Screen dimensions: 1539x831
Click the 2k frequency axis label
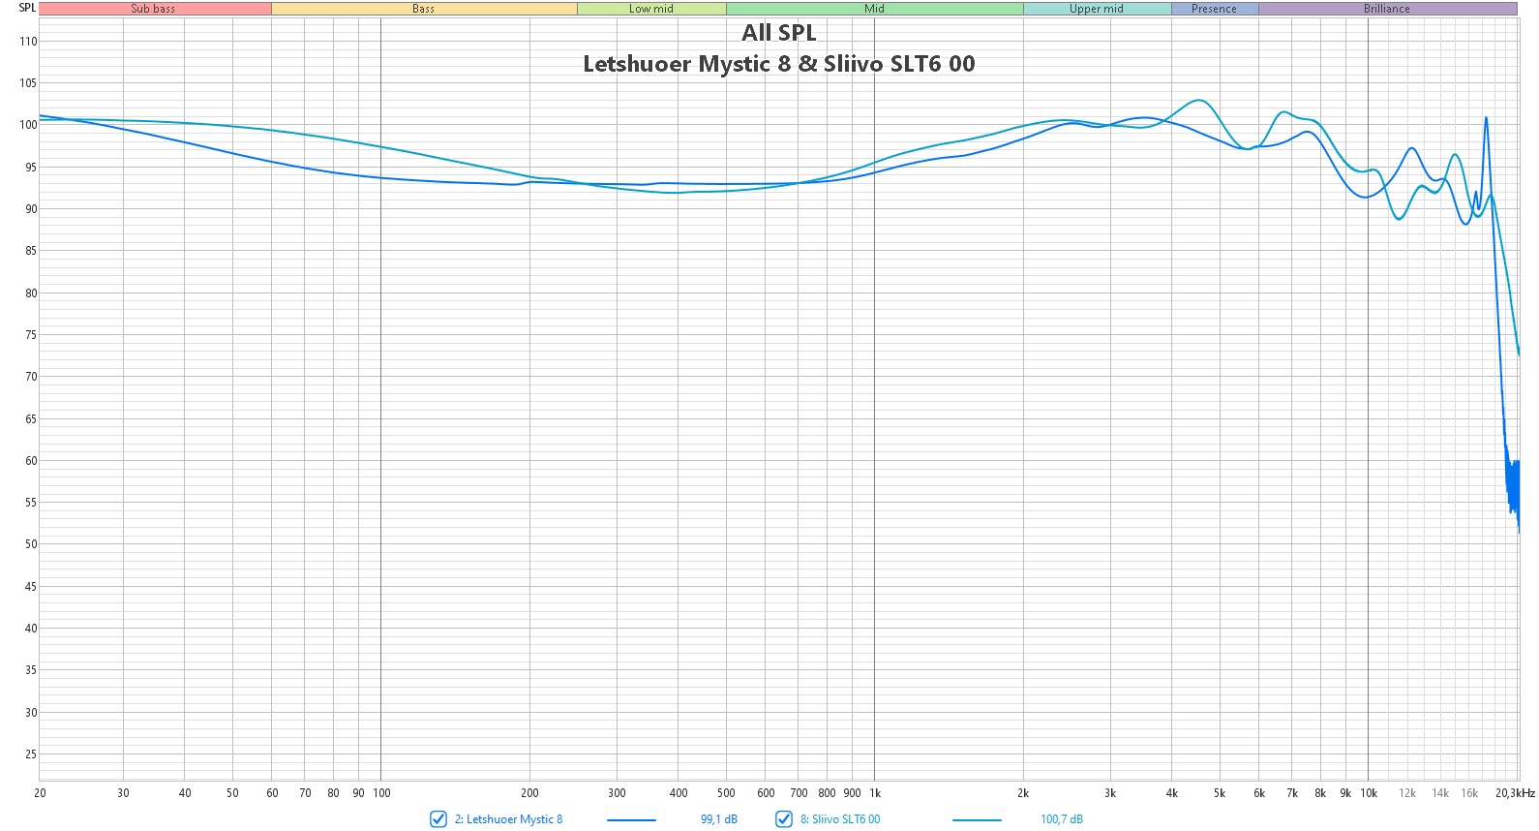(x=1023, y=793)
